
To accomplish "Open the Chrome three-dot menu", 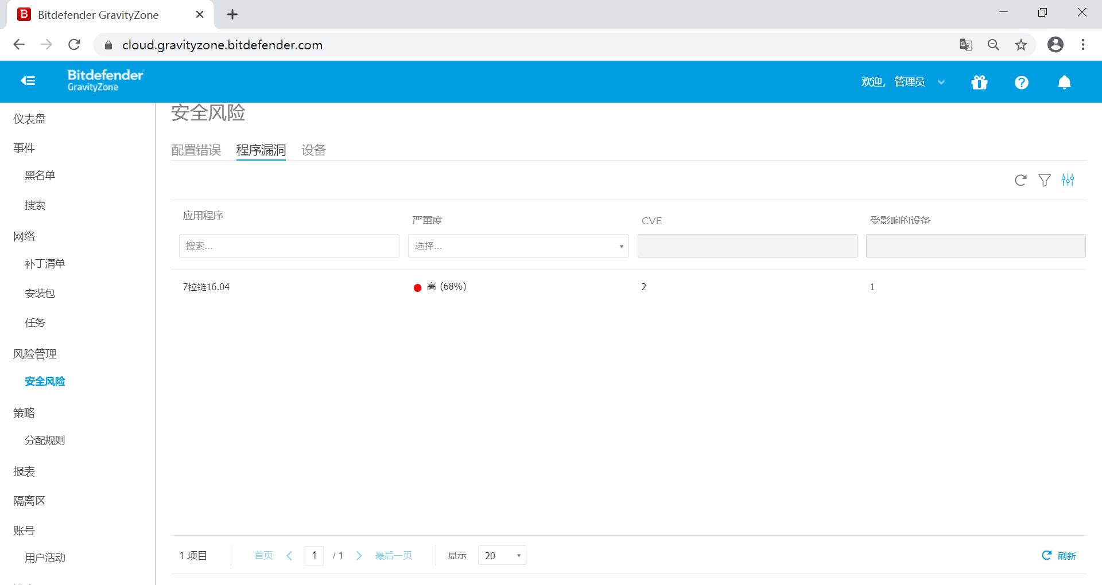I will tap(1082, 45).
